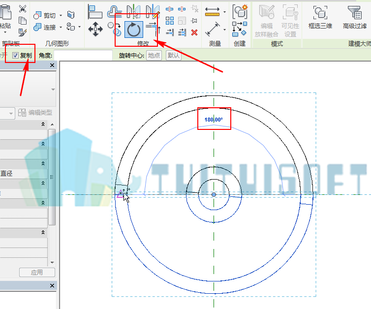Open the aligned dimension dropdown arrow
This screenshot has height=309, width=371.
(224, 30)
